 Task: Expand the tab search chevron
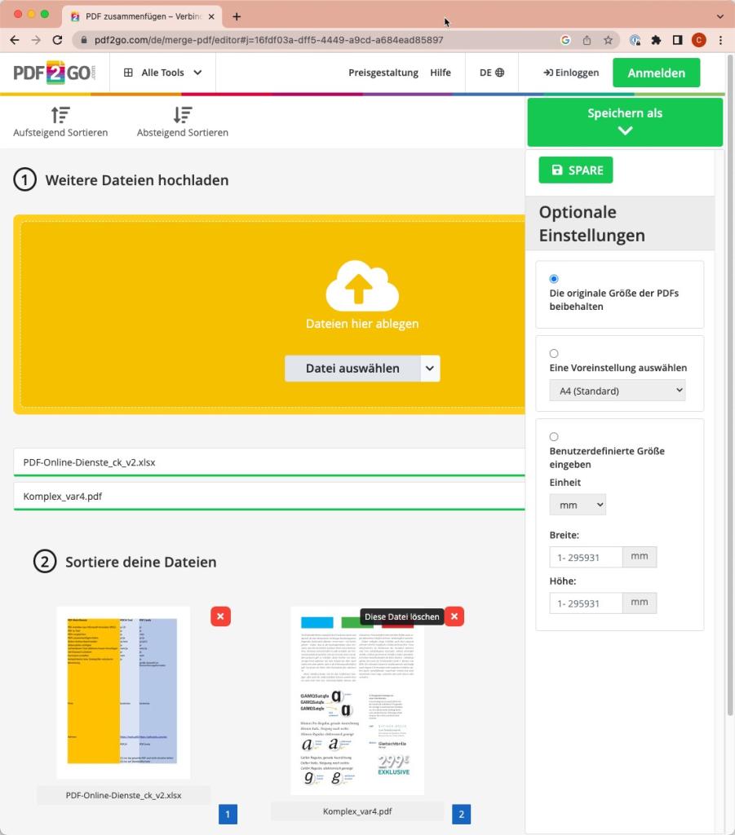pyautogui.click(x=720, y=16)
